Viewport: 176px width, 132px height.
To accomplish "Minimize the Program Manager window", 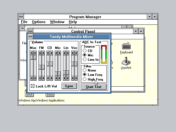I will coord(150,17).
